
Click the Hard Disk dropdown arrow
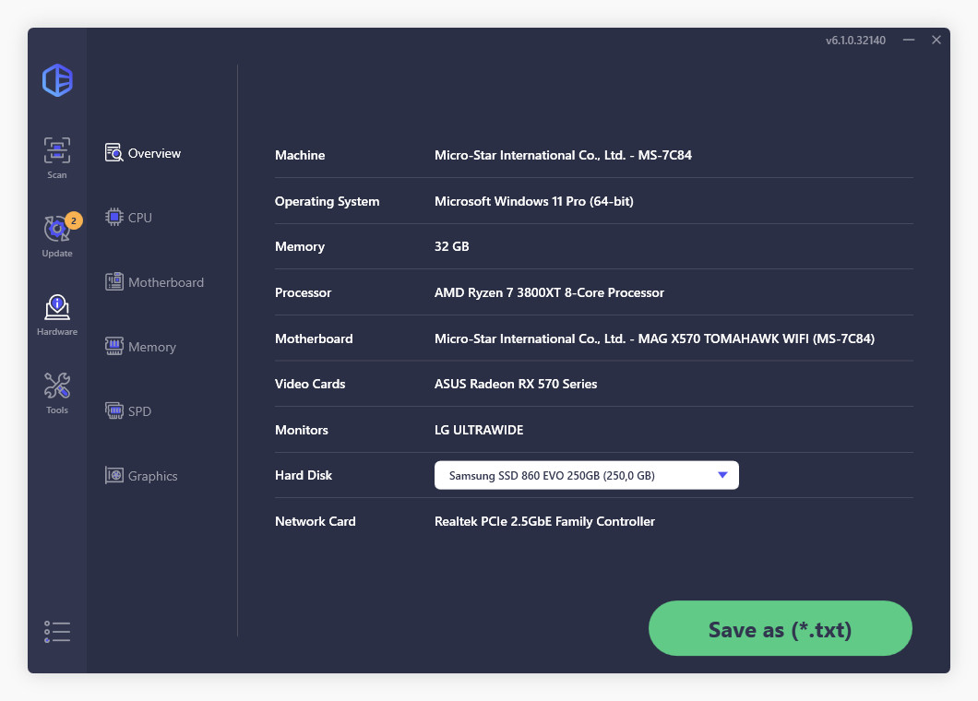[x=722, y=475]
